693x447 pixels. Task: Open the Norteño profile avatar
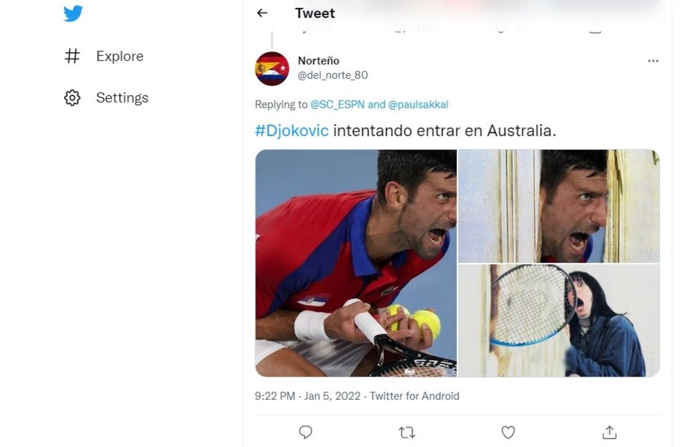(272, 68)
